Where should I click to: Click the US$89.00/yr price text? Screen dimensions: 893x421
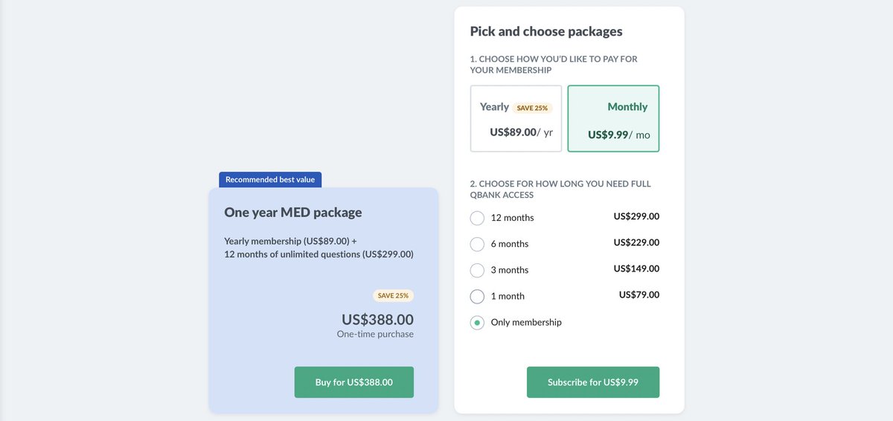521,132
